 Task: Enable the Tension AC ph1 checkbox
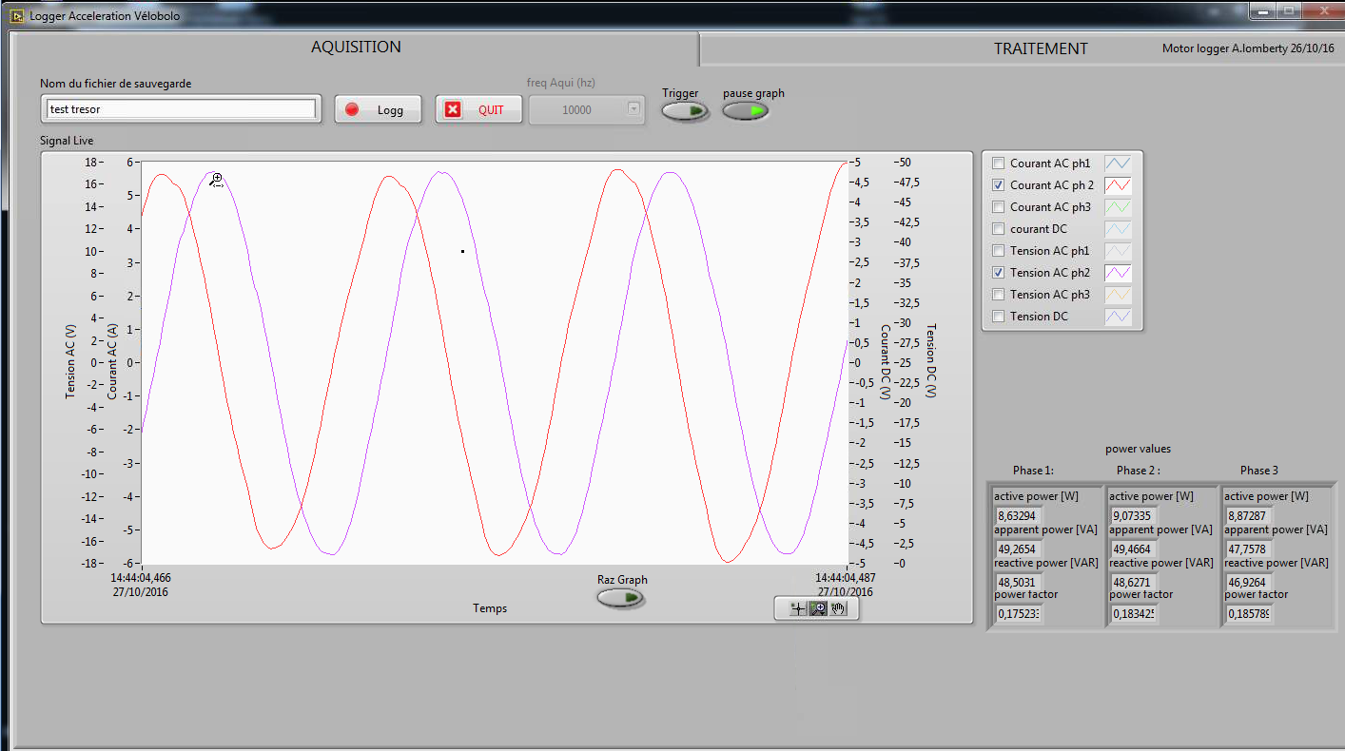998,251
